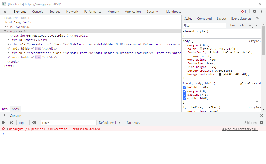Image resolution: width=266 pixels, height=164 pixels.
Task: Open the Event Listeners tab
Action: (241, 19)
